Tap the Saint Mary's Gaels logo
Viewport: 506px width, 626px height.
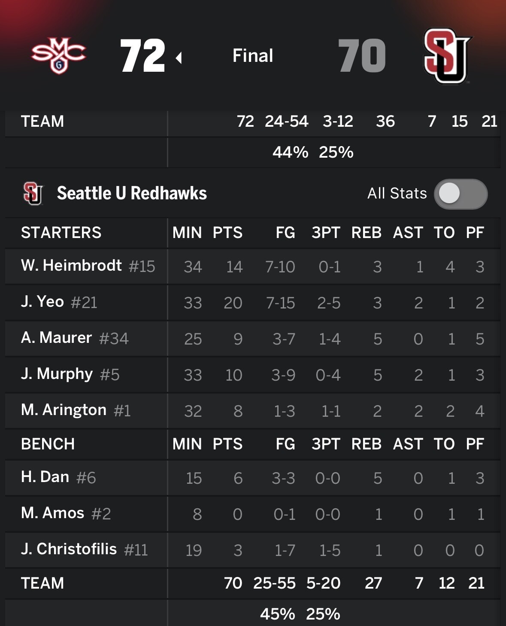(59, 56)
